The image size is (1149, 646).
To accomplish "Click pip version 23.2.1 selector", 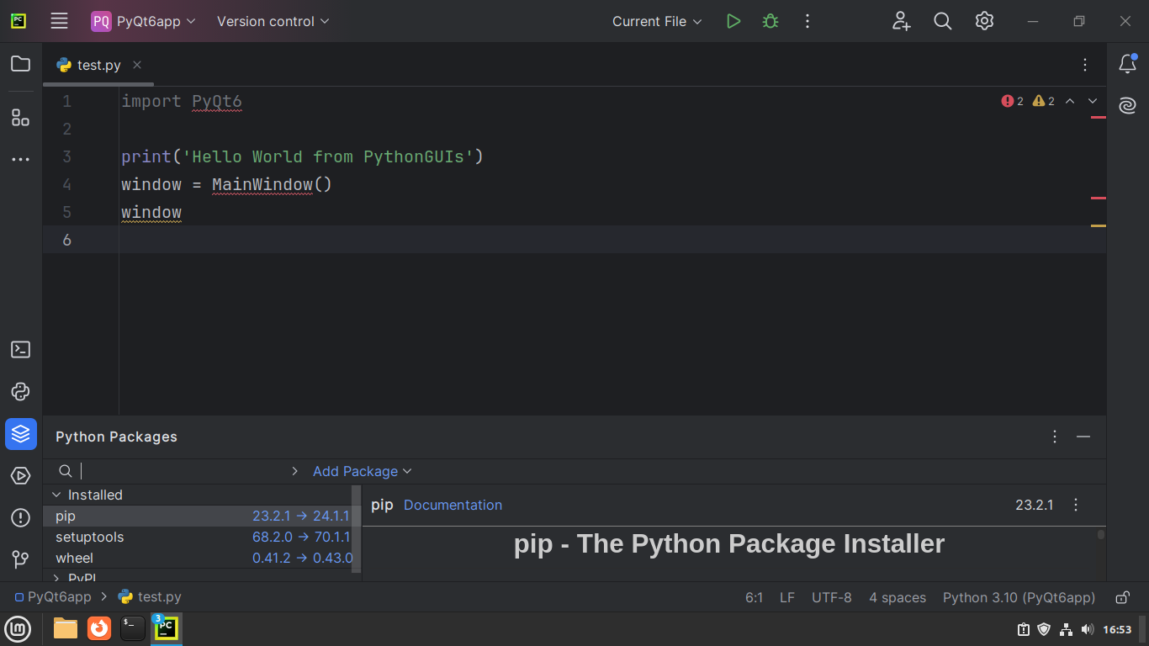I will pos(1035,505).
